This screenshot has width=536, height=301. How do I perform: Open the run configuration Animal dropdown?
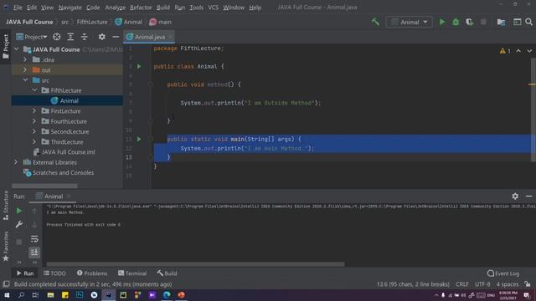pyautogui.click(x=410, y=23)
